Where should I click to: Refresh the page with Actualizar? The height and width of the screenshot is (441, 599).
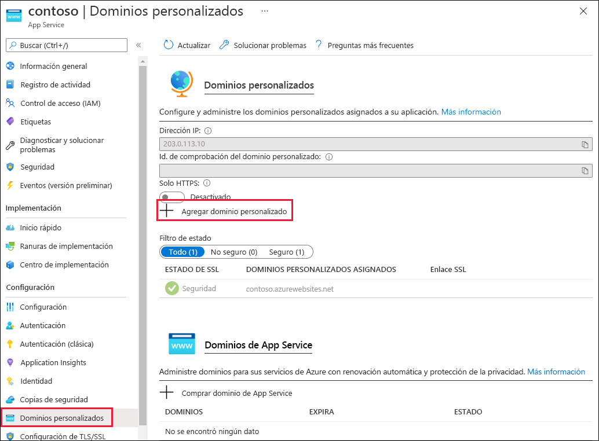[188, 45]
